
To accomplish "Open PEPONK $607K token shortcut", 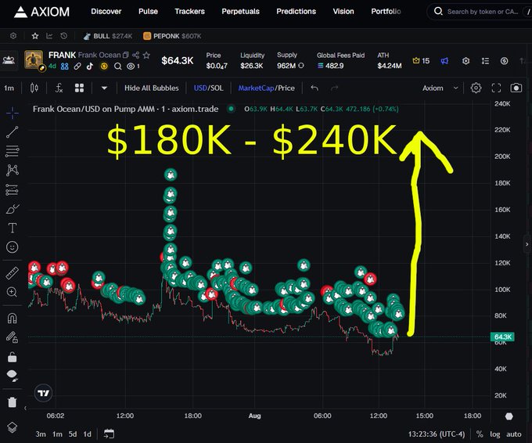I will coord(172,36).
